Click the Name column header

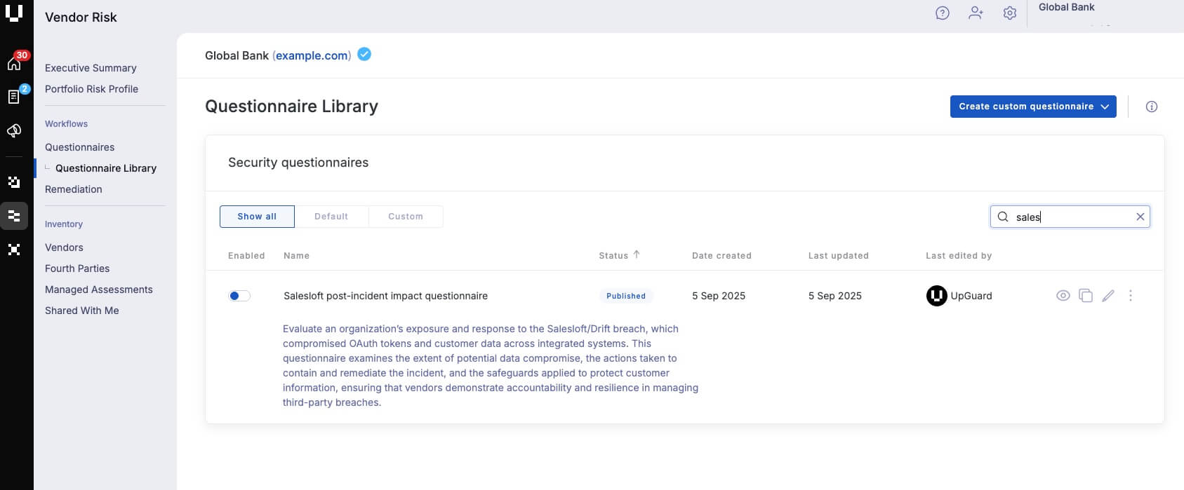[296, 256]
